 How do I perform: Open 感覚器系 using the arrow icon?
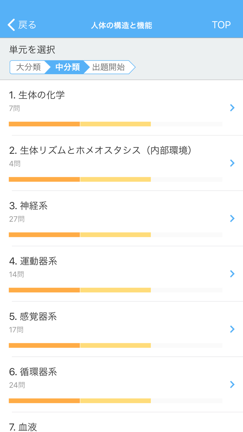pyautogui.click(x=232, y=329)
